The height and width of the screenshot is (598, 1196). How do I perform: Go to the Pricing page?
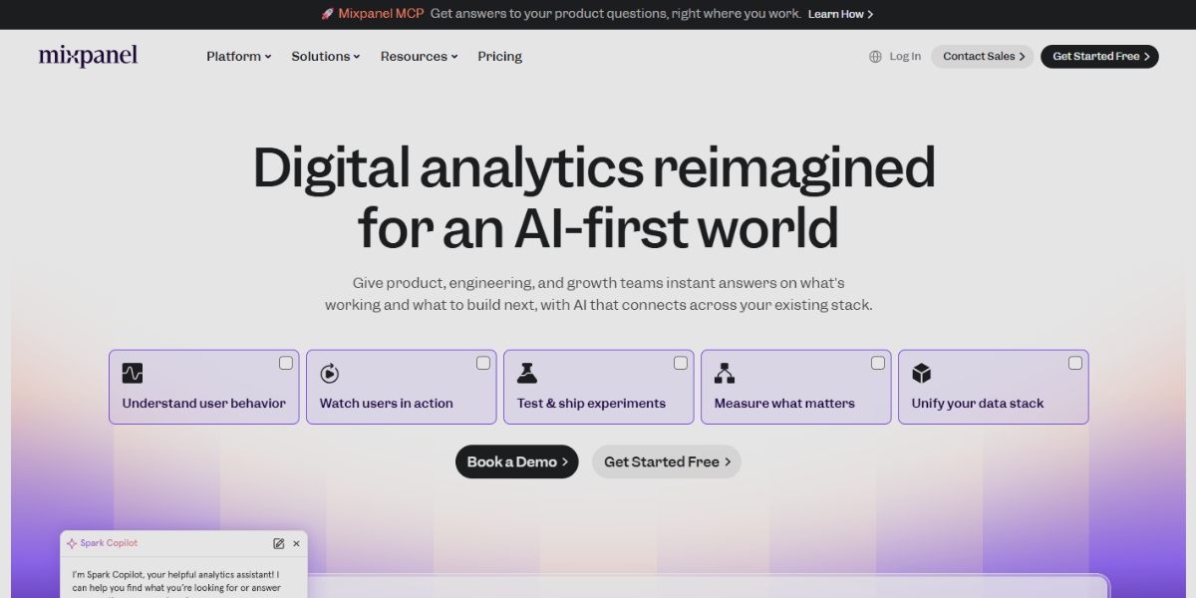tap(499, 57)
